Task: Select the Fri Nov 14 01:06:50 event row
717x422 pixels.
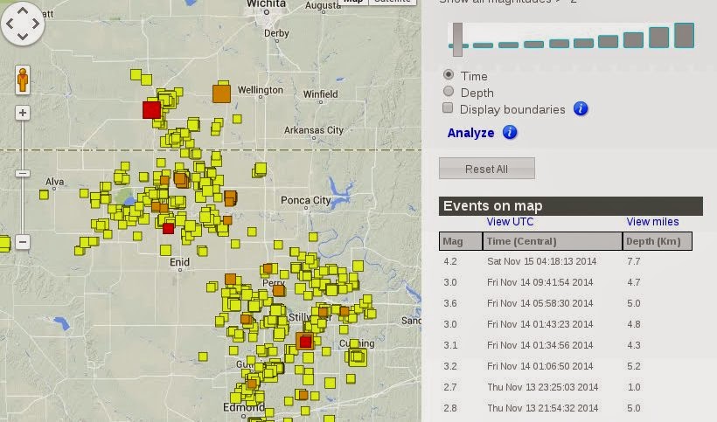Action: pyautogui.click(x=566, y=366)
